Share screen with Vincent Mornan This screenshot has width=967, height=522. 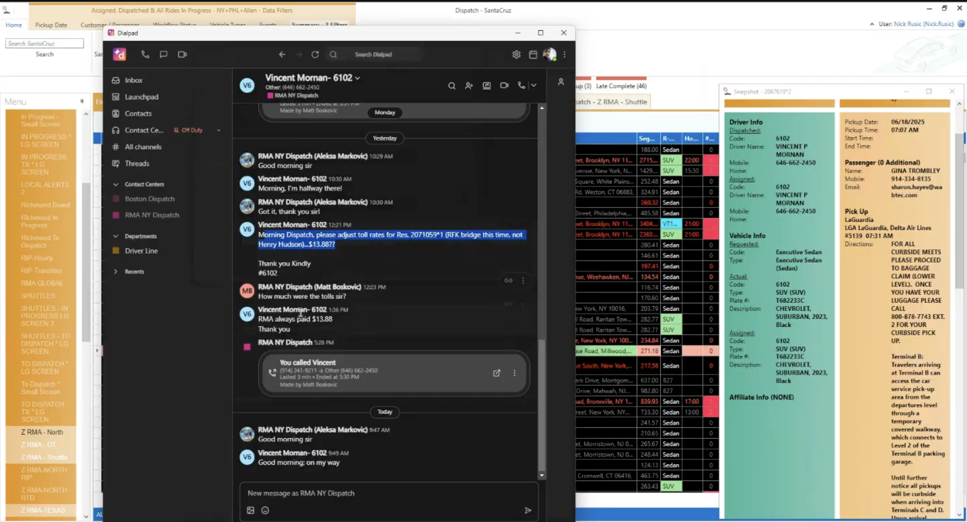click(486, 86)
